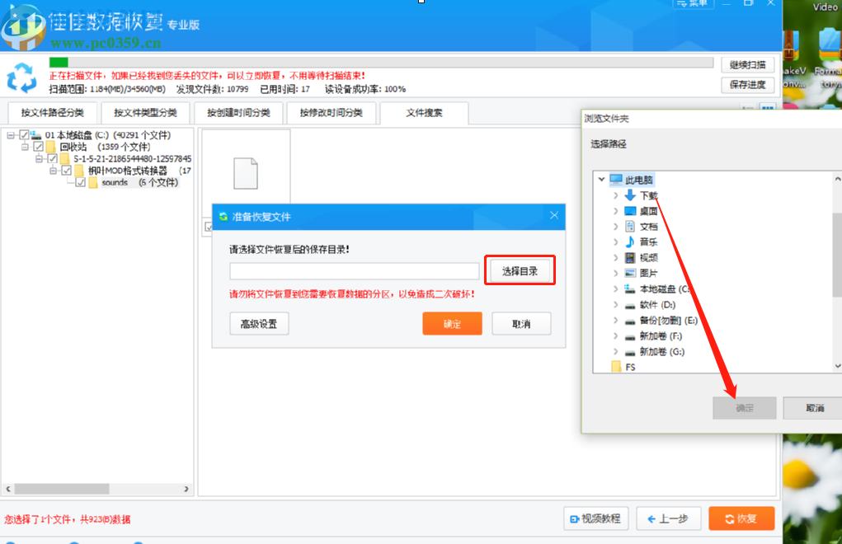This screenshot has height=544, width=842.
Task: Click the 图片 pictures folder icon
Action: pos(630,273)
